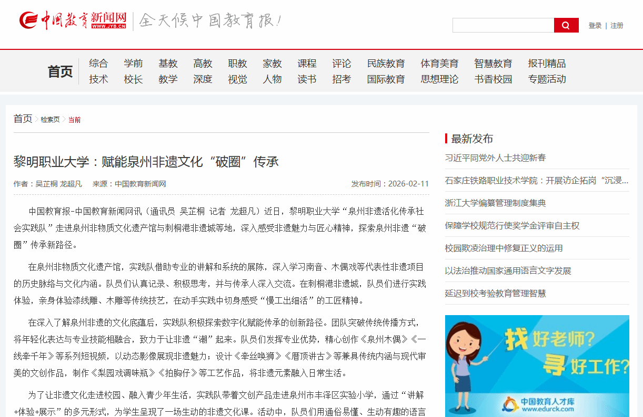This screenshot has width=643, height=417.
Task: Select the 高教 navigation item
Action: (x=203, y=64)
